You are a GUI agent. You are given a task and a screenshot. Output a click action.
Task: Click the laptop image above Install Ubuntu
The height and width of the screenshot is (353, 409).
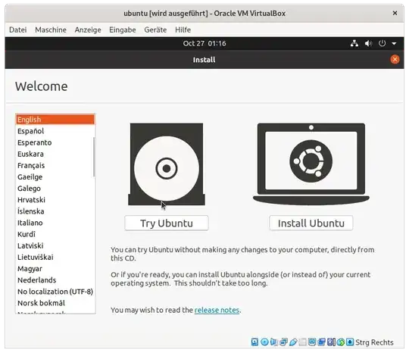point(311,164)
